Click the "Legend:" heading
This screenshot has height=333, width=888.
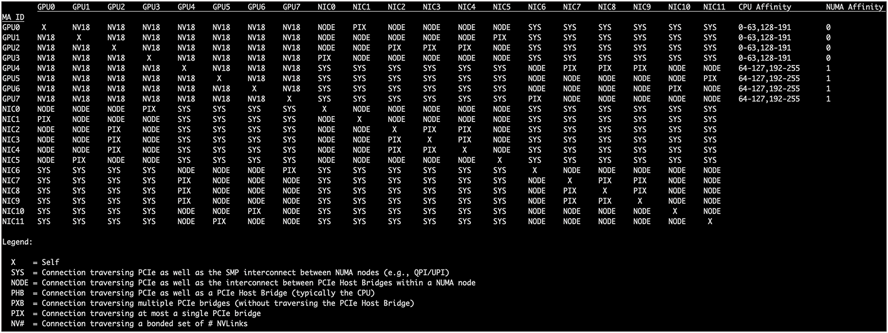click(x=17, y=242)
